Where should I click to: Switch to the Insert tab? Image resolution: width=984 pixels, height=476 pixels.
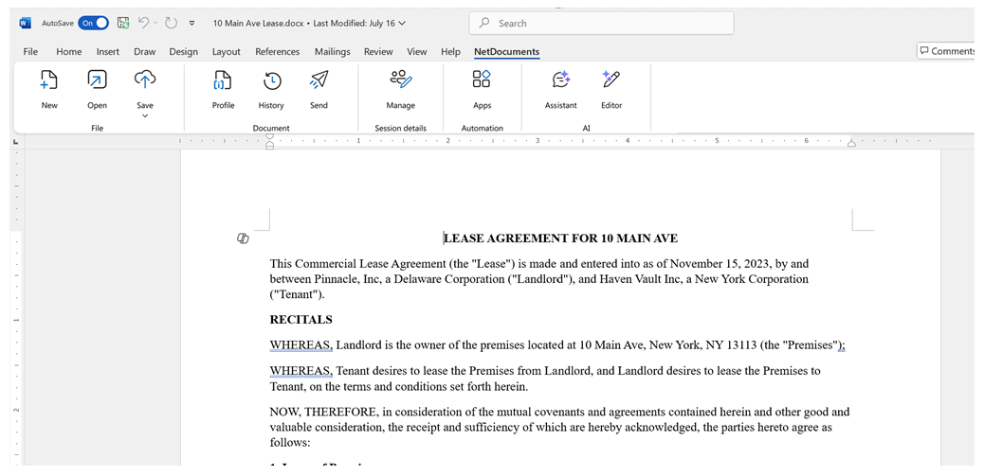108,52
